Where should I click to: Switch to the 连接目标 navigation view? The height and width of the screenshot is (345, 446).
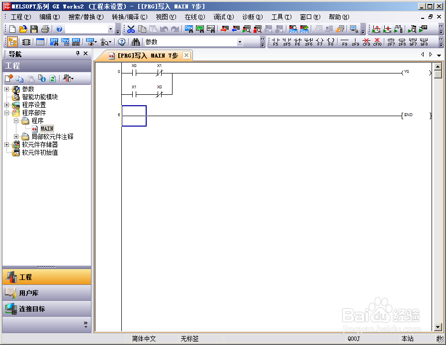coord(47,309)
